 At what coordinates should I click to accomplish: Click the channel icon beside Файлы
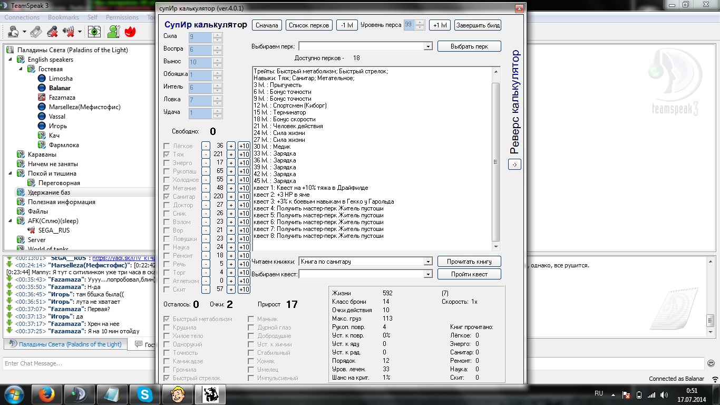pyautogui.click(x=21, y=211)
